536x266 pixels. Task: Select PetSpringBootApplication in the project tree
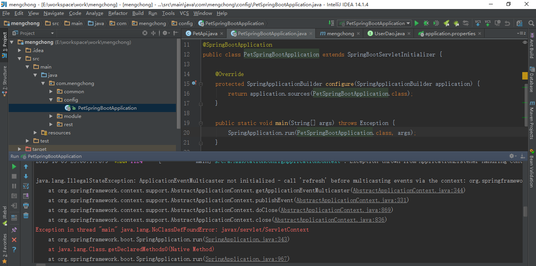pos(92,108)
